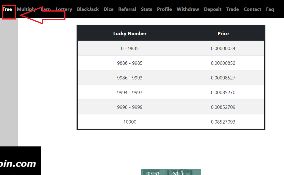Click the Lucky Number column header
The height and width of the screenshot is (175, 284).
pos(130,33)
